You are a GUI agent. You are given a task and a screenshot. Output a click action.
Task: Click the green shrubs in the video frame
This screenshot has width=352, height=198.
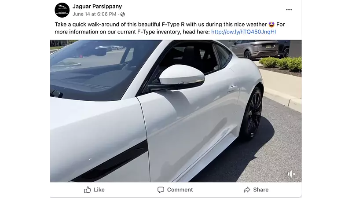281,64
